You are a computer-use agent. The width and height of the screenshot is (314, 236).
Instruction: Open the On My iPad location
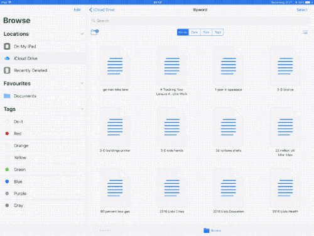click(43, 47)
